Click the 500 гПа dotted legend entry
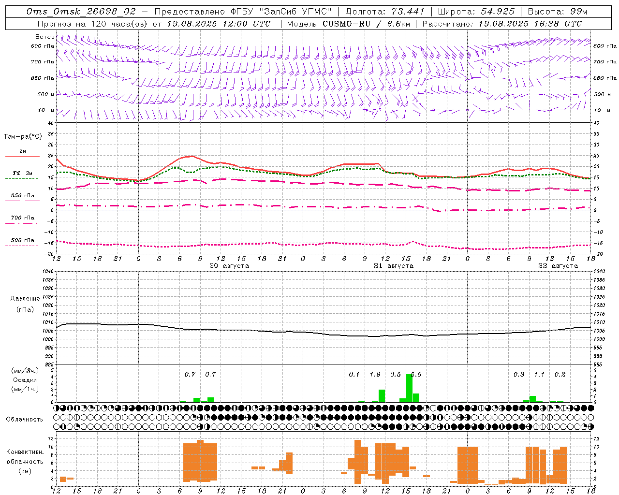Image resolution: width=619 pixels, height=495 pixels. [22, 242]
